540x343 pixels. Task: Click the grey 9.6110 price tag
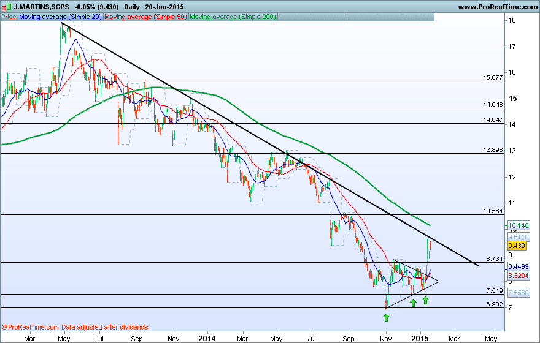coord(519,237)
